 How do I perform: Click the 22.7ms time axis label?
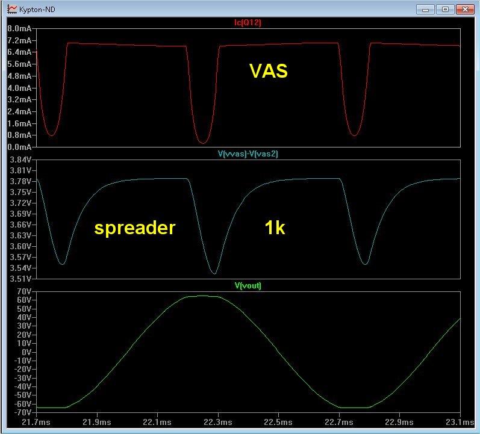click(339, 423)
